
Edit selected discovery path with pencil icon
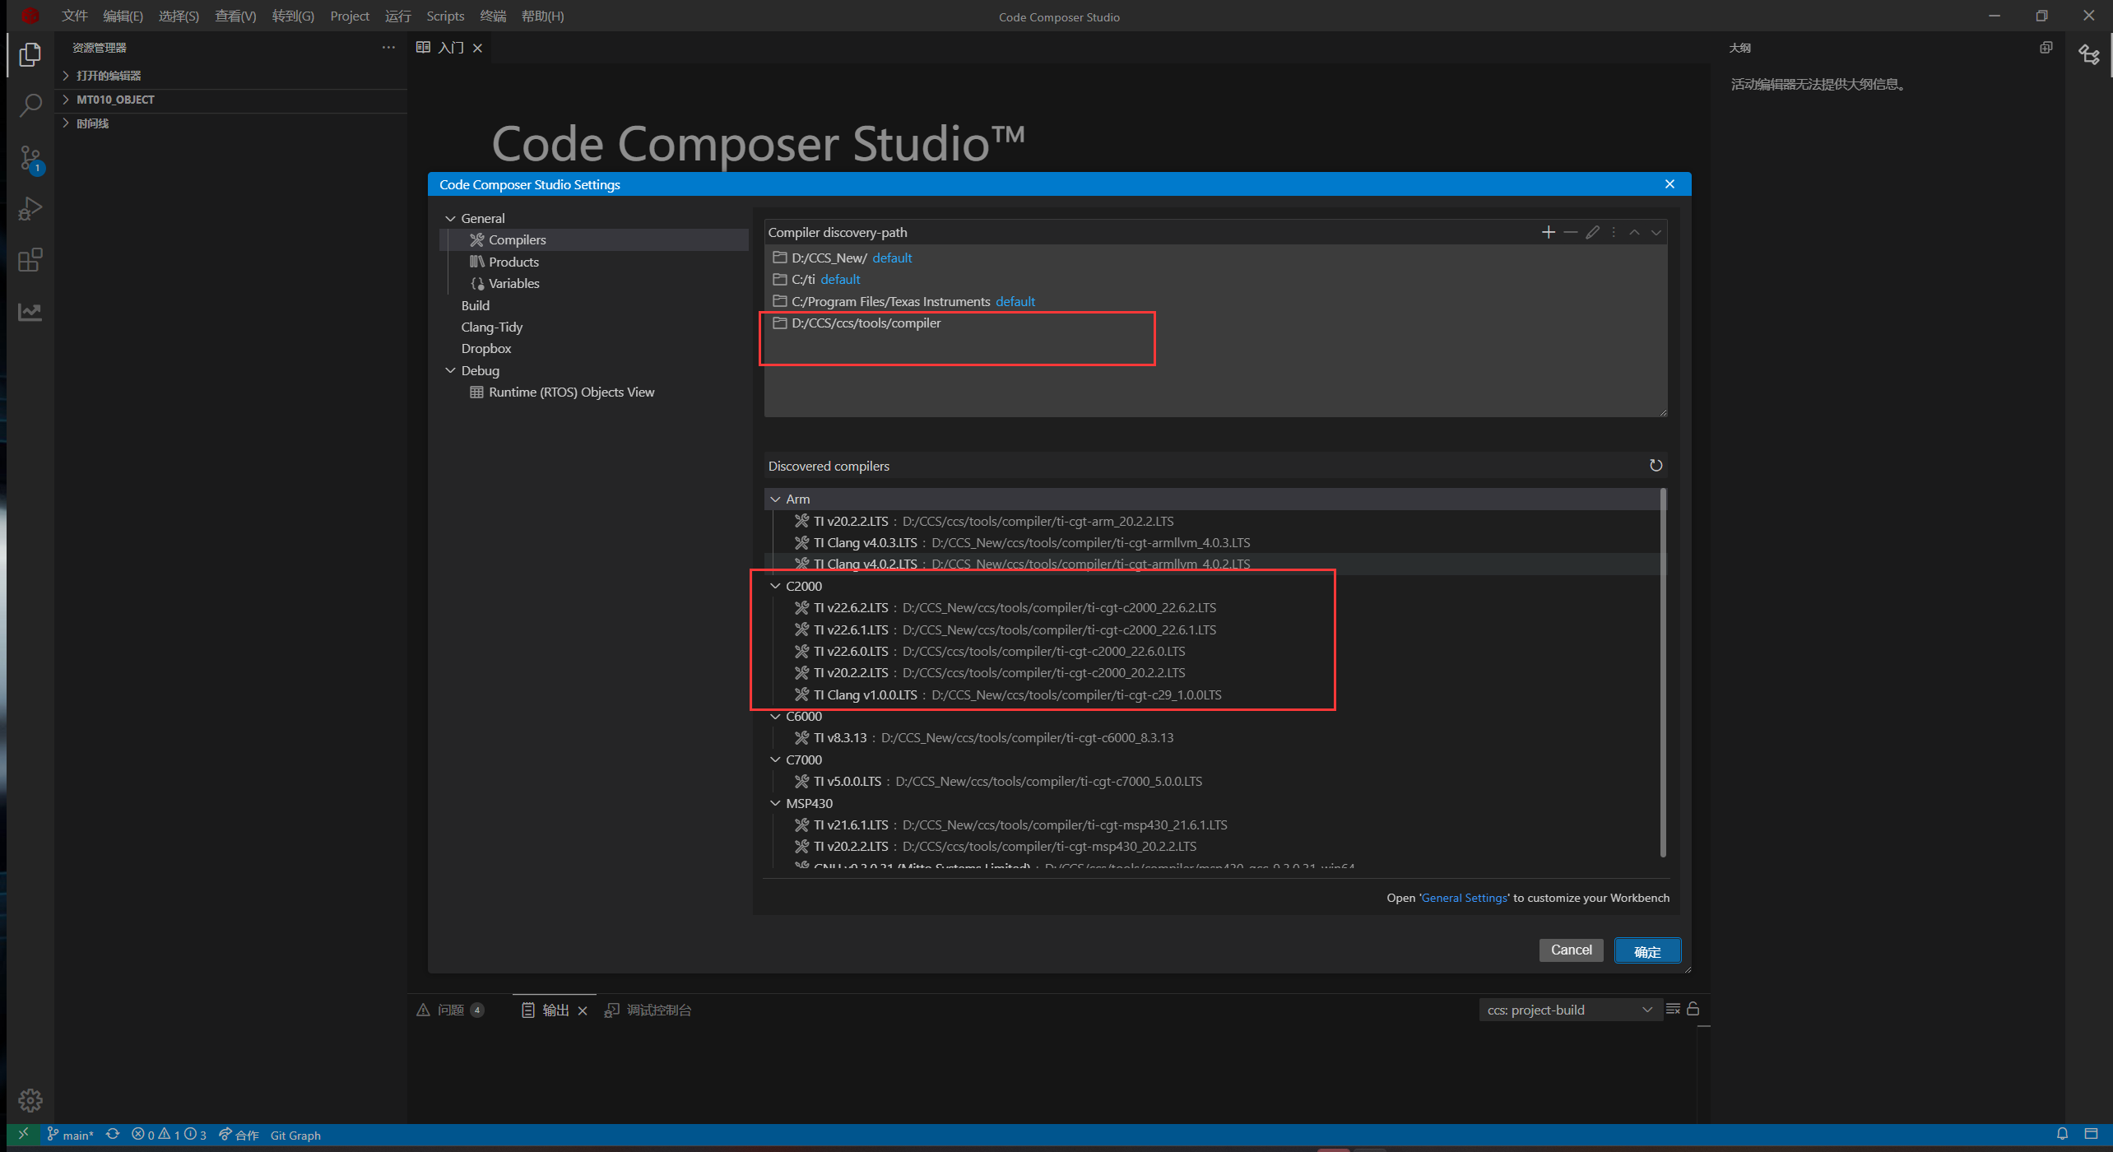coord(1592,233)
